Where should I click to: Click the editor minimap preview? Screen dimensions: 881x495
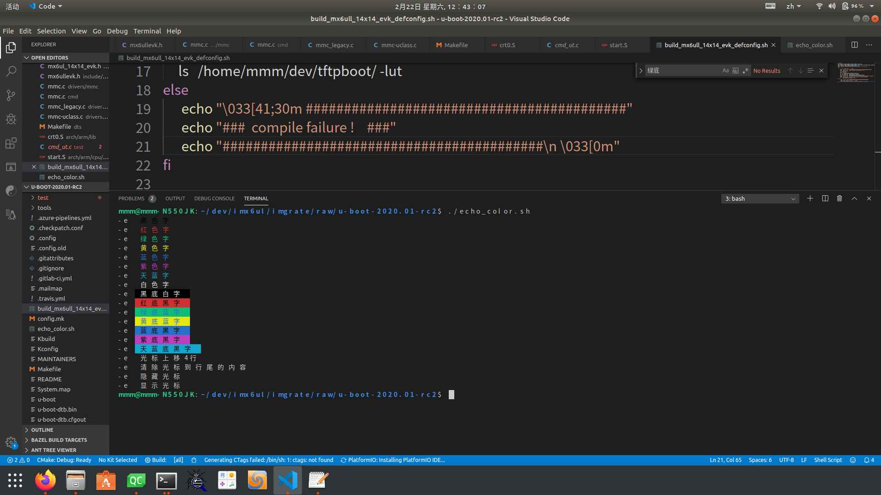(855, 72)
